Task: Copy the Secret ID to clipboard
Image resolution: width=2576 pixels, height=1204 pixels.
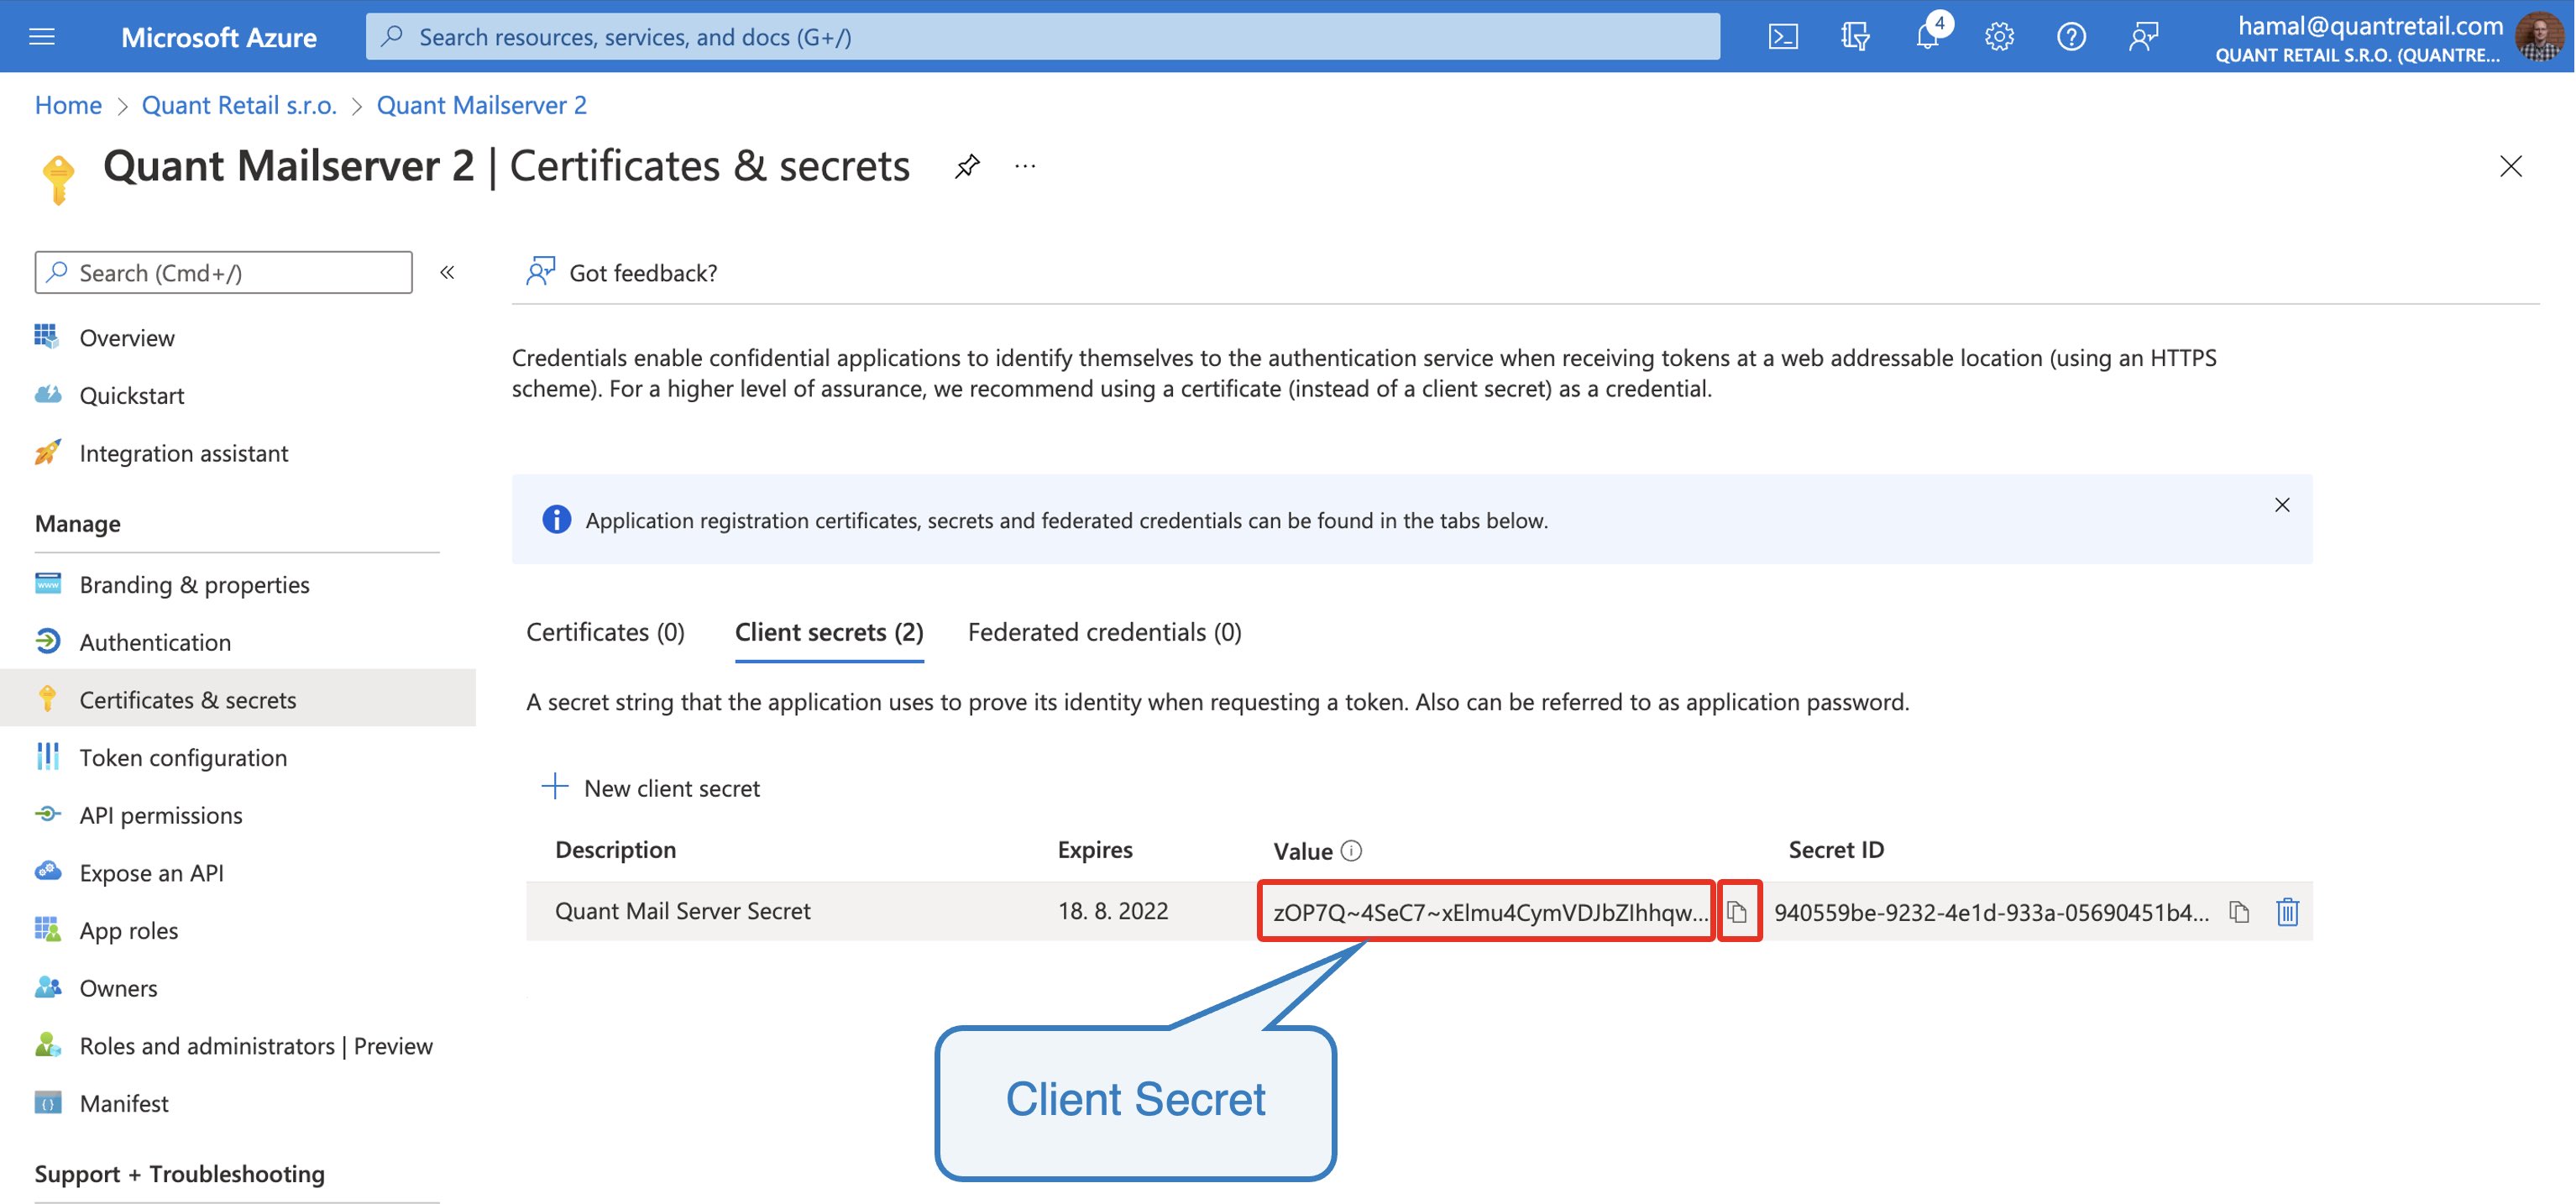Action: click(2239, 911)
